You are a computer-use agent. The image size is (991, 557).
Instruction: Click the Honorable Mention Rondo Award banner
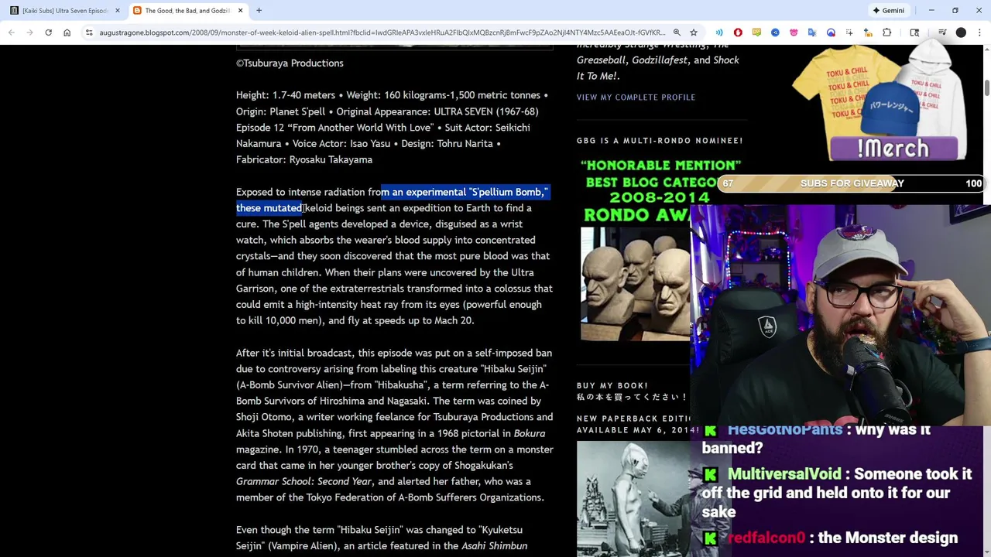635,190
